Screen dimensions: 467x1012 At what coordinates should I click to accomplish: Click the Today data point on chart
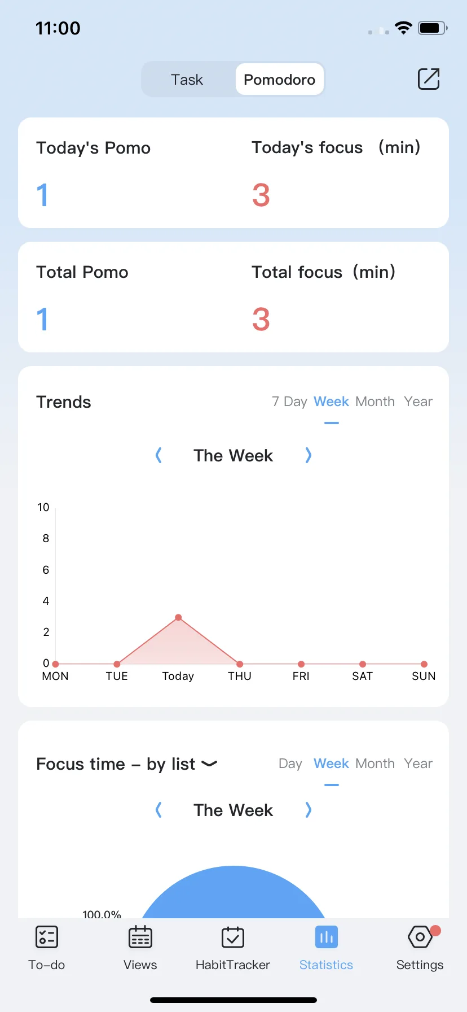coord(178,617)
